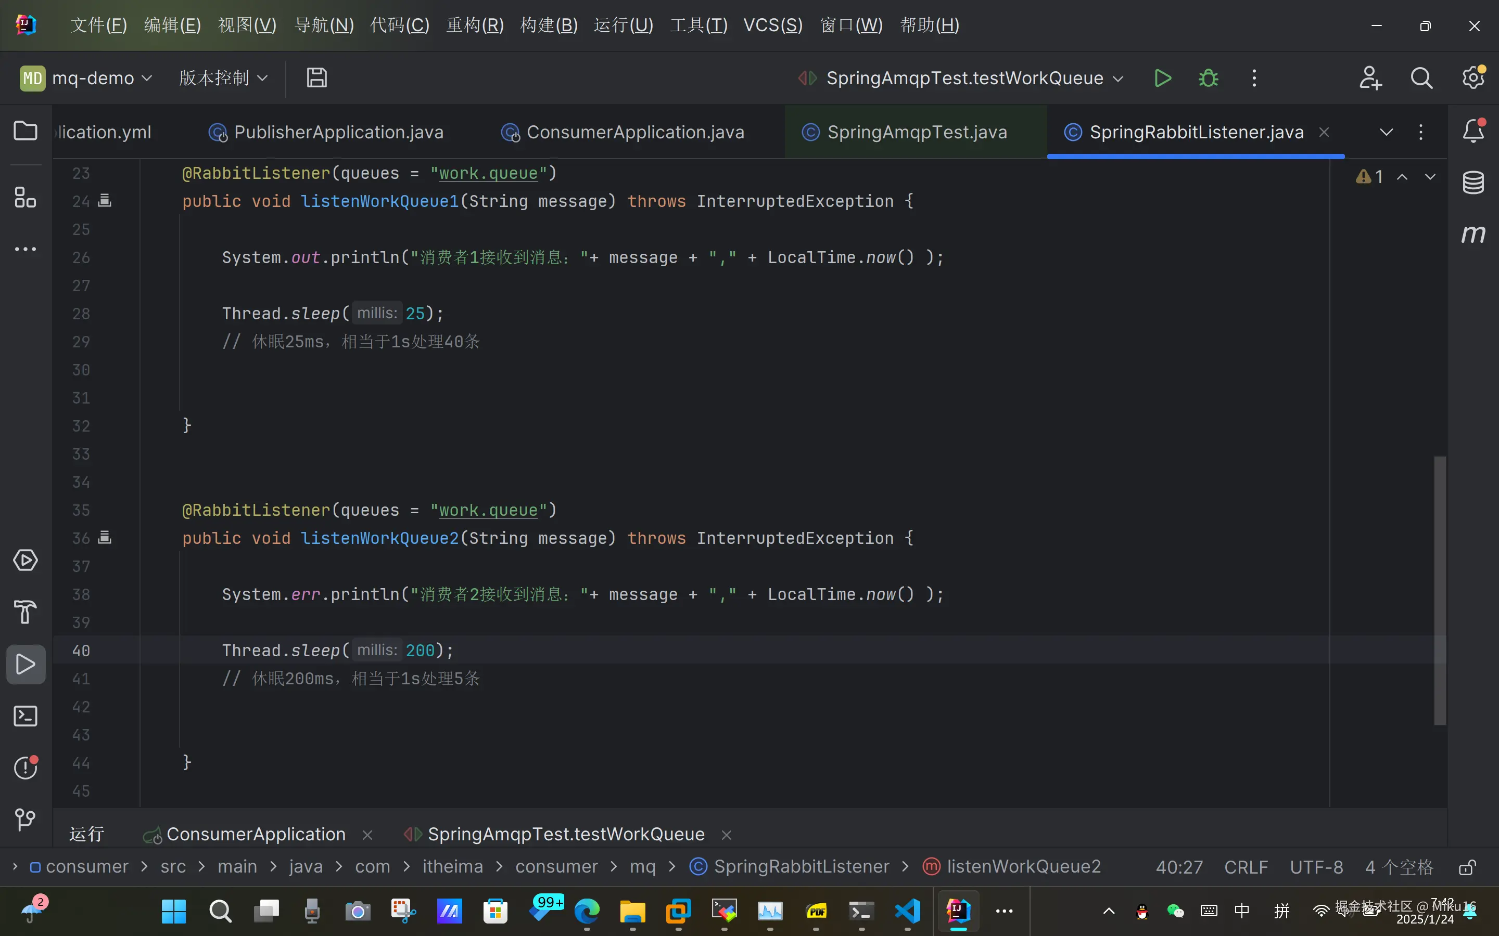Open the Git branch tool window
Screen dimensions: 1499x936
pyautogui.click(x=26, y=820)
